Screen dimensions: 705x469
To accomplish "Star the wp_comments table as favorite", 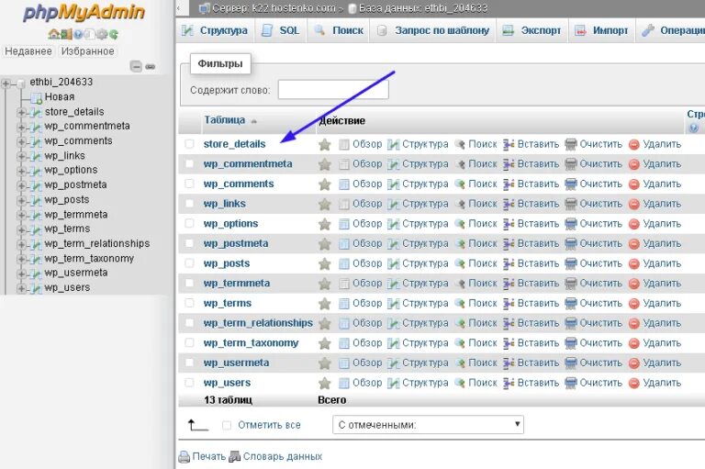I will (325, 184).
